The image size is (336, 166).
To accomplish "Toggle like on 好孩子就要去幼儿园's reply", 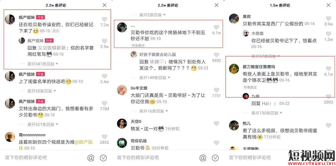I will [x=216, y=55].
